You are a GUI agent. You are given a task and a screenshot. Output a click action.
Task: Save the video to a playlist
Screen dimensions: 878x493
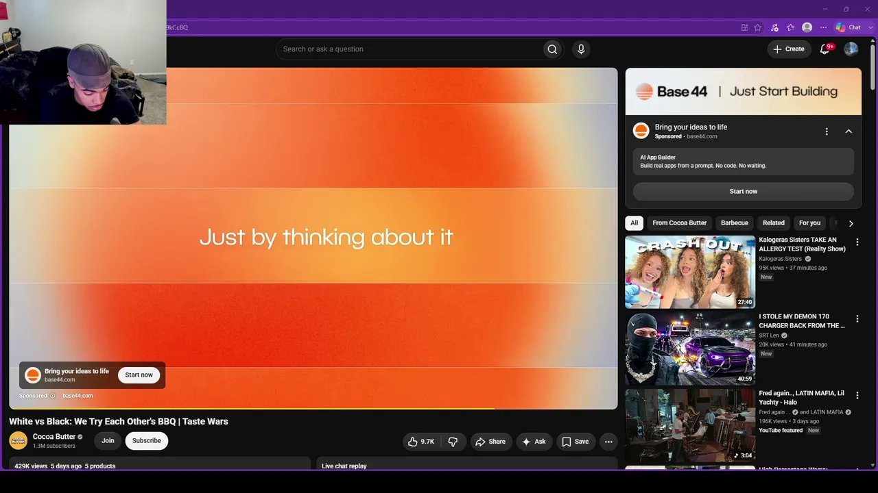(x=576, y=442)
